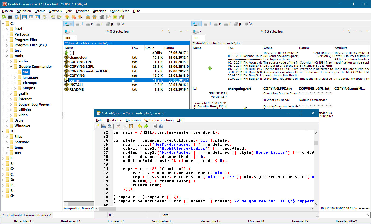This screenshot has height=224, width=371.
Task: Collapse the Double Commander tree node
Action: (x=11, y=66)
